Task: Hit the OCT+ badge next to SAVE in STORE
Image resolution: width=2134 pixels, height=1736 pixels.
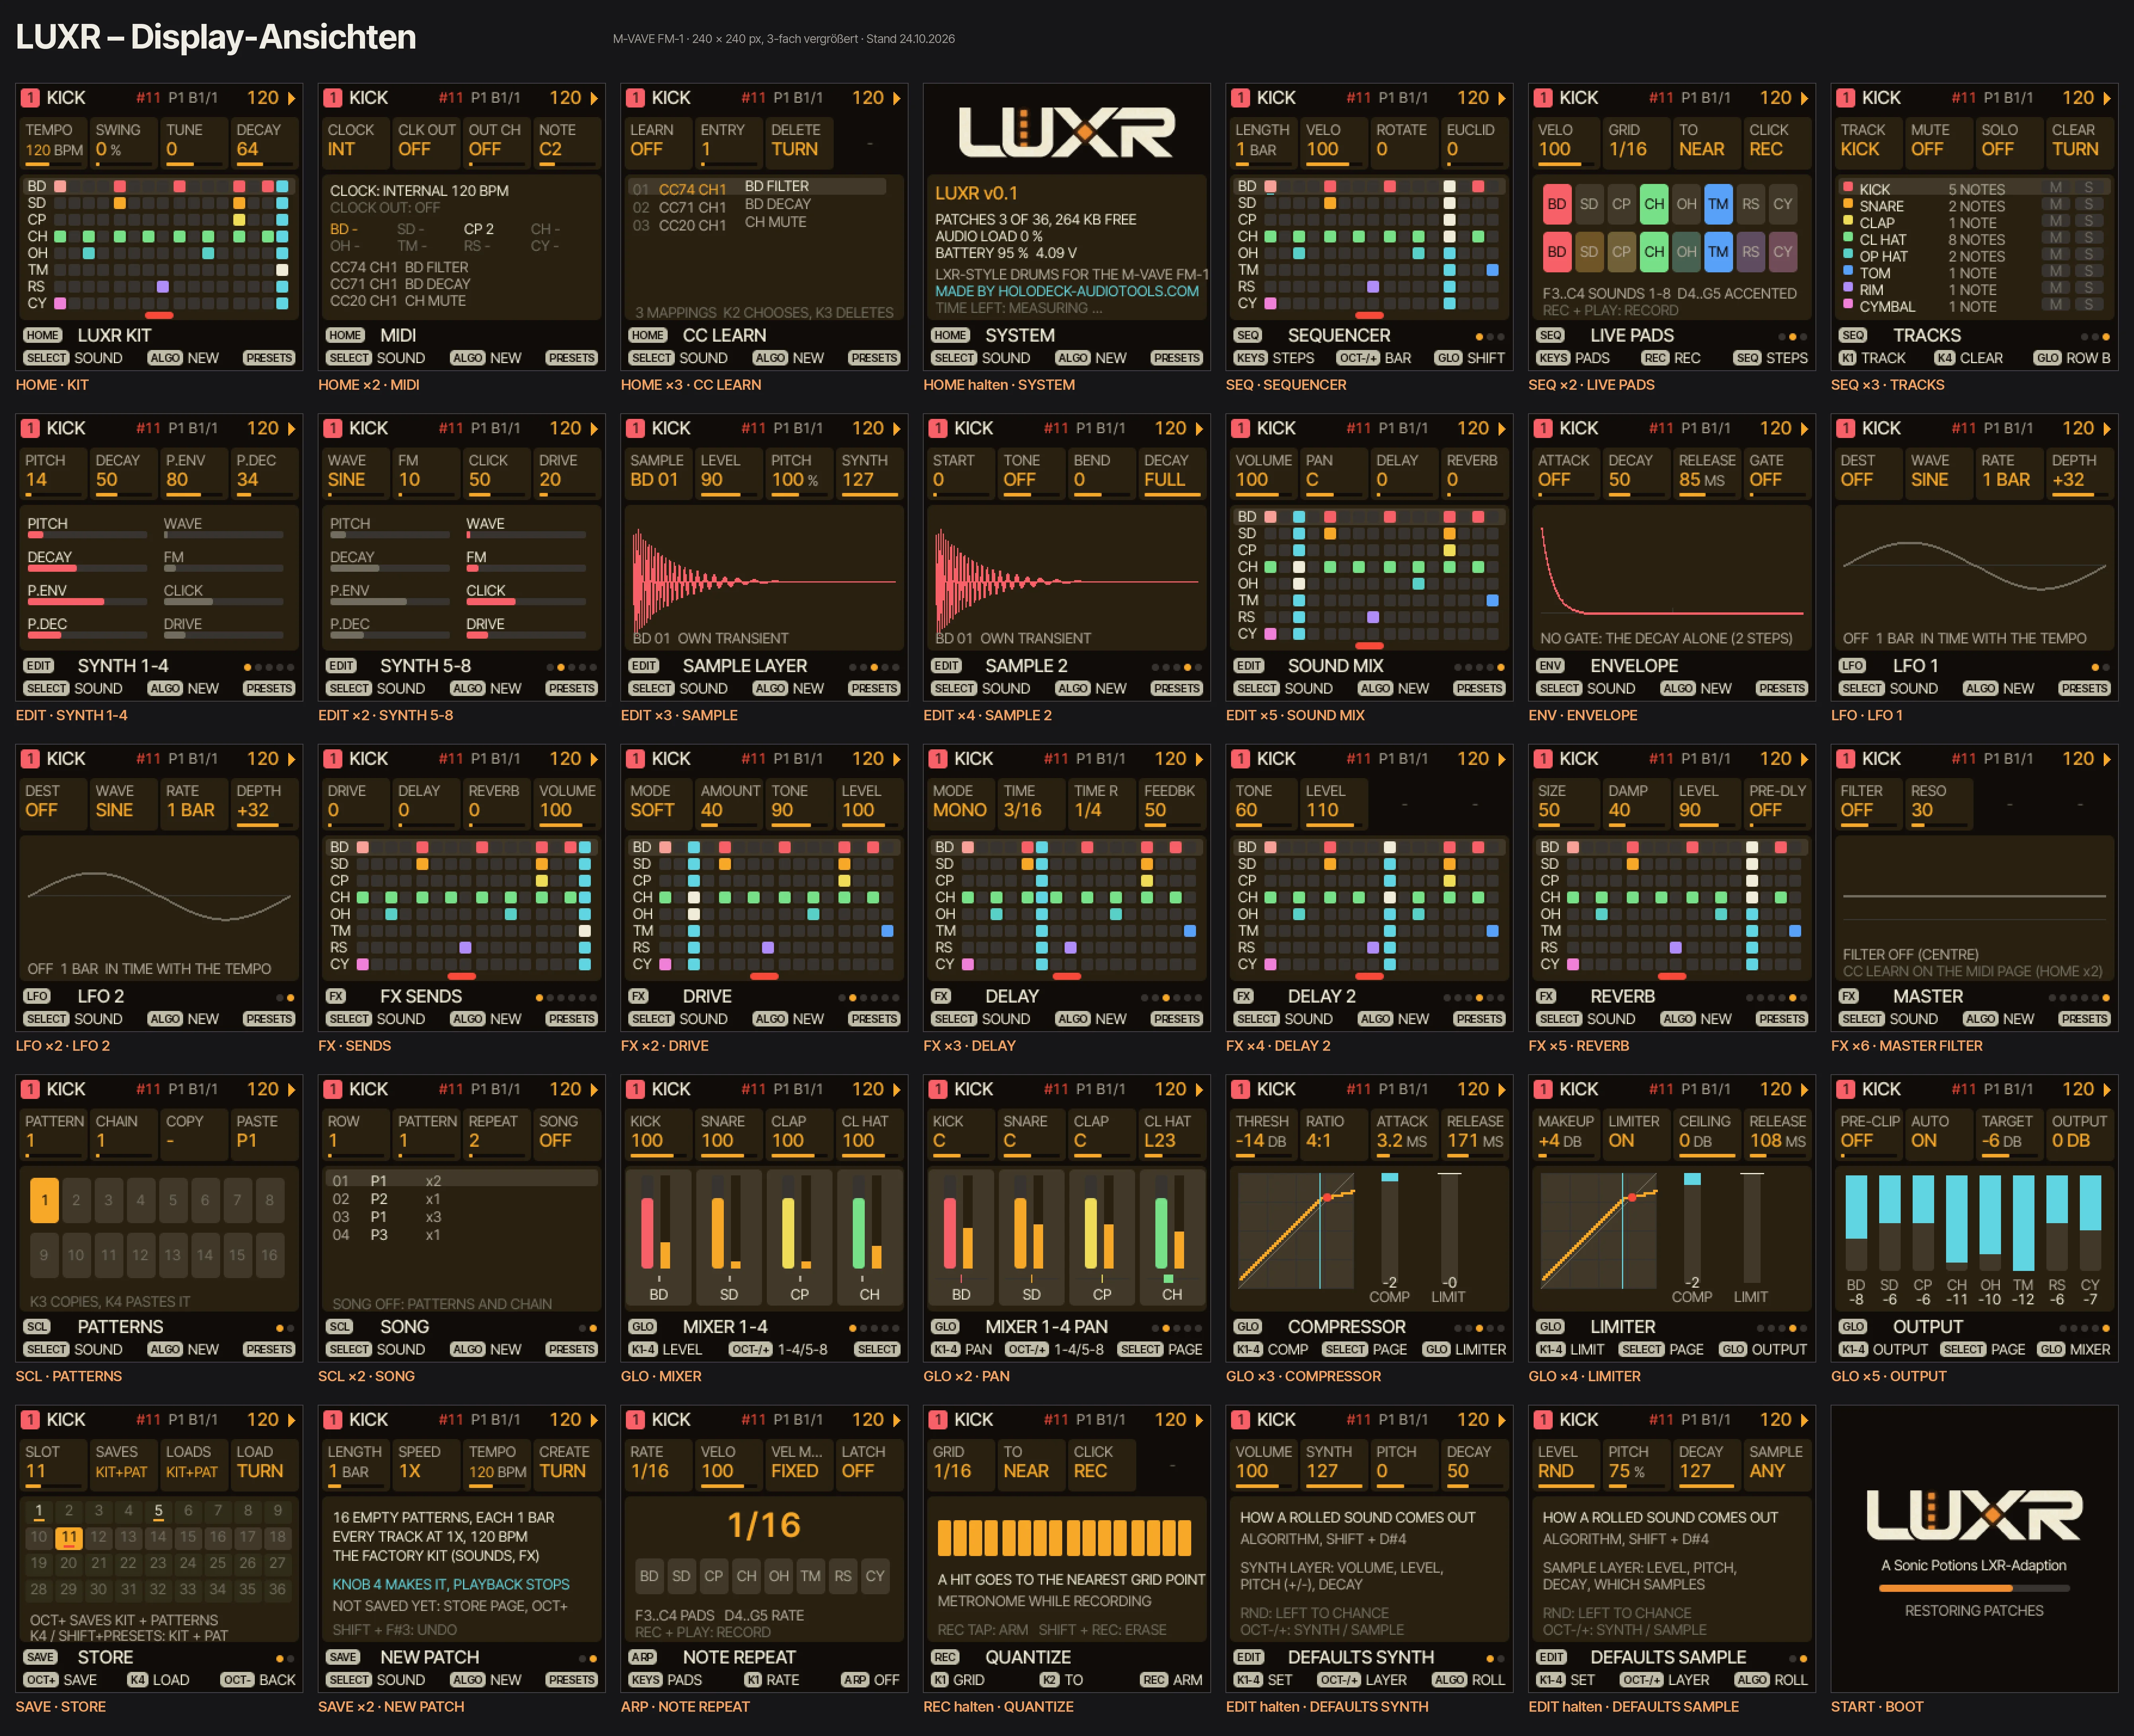Action: click(41, 1680)
